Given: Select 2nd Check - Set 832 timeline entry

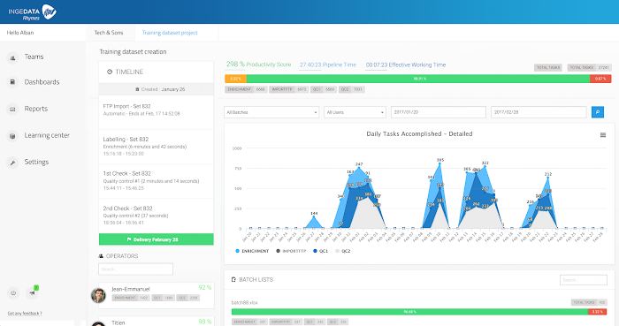Looking at the screenshot, I should tap(157, 216).
